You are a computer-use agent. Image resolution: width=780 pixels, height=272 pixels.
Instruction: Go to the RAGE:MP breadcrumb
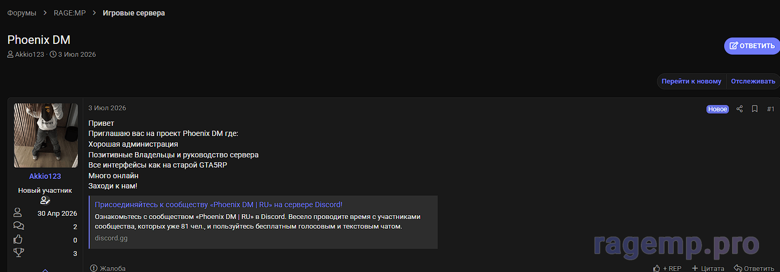(70, 13)
